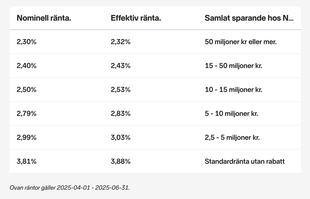
Task: Click the 2,43% effective rate value
Action: [x=120, y=66]
